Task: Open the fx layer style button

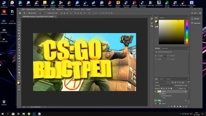Action: [172, 106]
